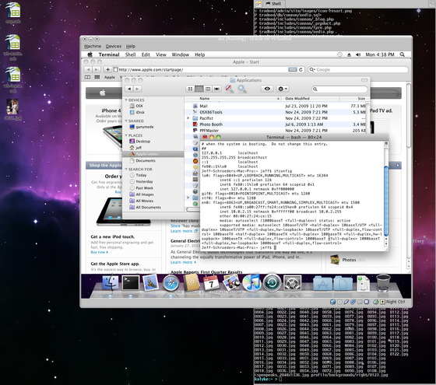Open Terminal from the Mac dock

coord(131,283)
